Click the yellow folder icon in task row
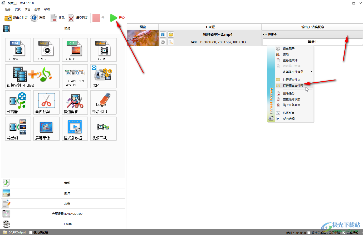This screenshot has width=363, height=235. [x=171, y=34]
